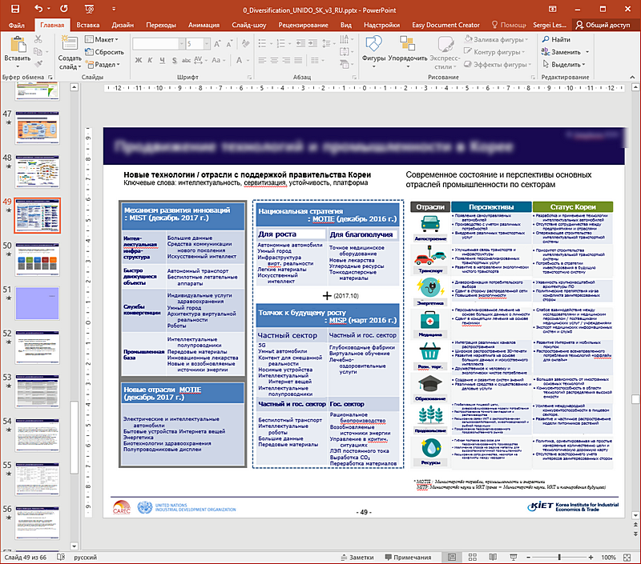This screenshot has width=641, height=564.
Task: Click the font color A button
Action: (239, 60)
